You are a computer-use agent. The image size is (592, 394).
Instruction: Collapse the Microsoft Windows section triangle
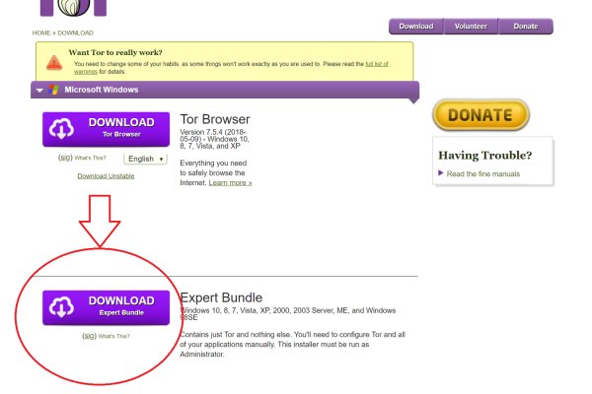click(x=38, y=90)
